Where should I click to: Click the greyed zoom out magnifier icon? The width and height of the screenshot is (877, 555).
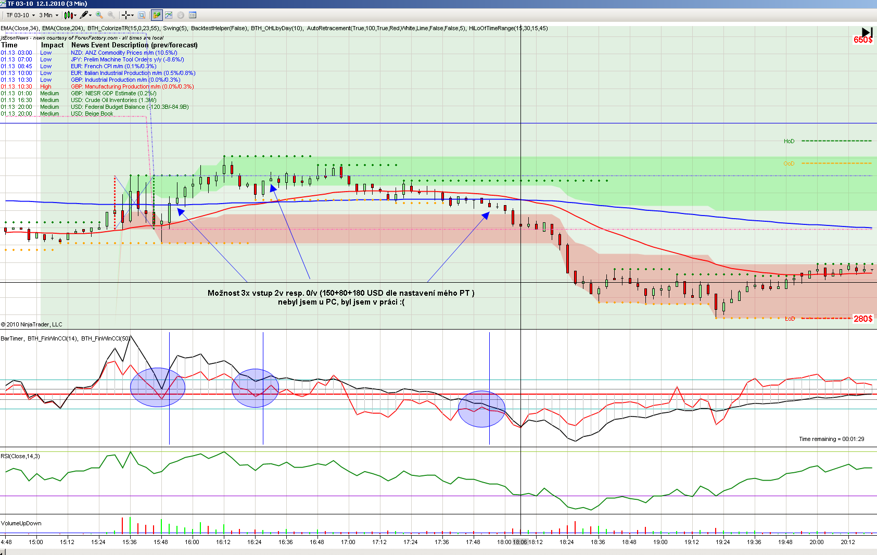(111, 15)
